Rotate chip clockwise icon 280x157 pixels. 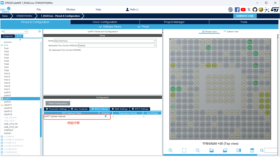coord(211,150)
